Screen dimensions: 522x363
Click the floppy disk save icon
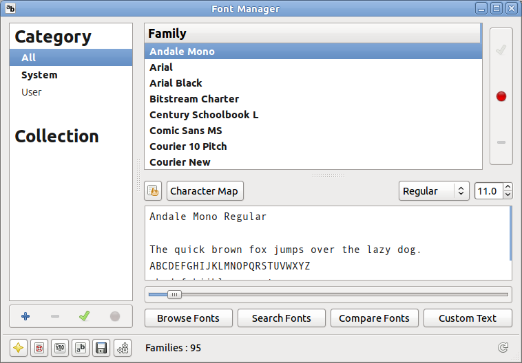click(x=101, y=348)
